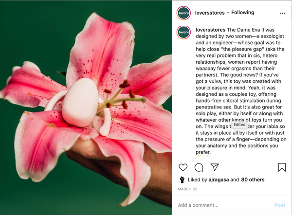The image size is (292, 215).
Task: Click the ajragasa liker avatar icon
Action: point(182,179)
